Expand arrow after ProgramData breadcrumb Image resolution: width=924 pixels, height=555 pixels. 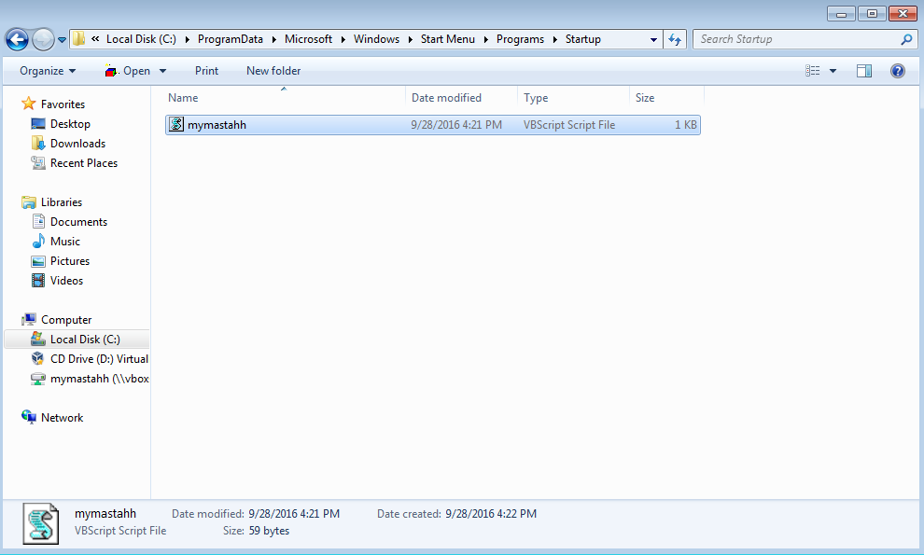(274, 39)
